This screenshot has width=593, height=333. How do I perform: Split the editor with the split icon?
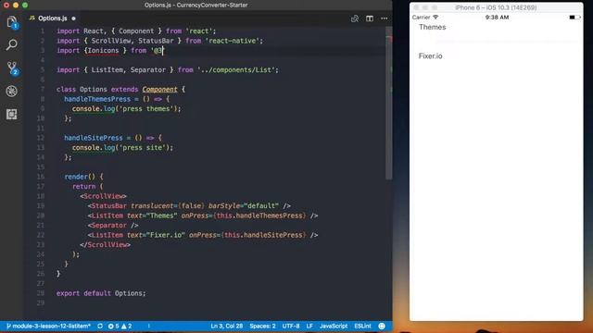pyautogui.click(x=370, y=18)
